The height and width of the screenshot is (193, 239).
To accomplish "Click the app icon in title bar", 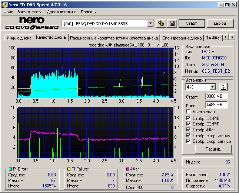I will pos(4,4).
